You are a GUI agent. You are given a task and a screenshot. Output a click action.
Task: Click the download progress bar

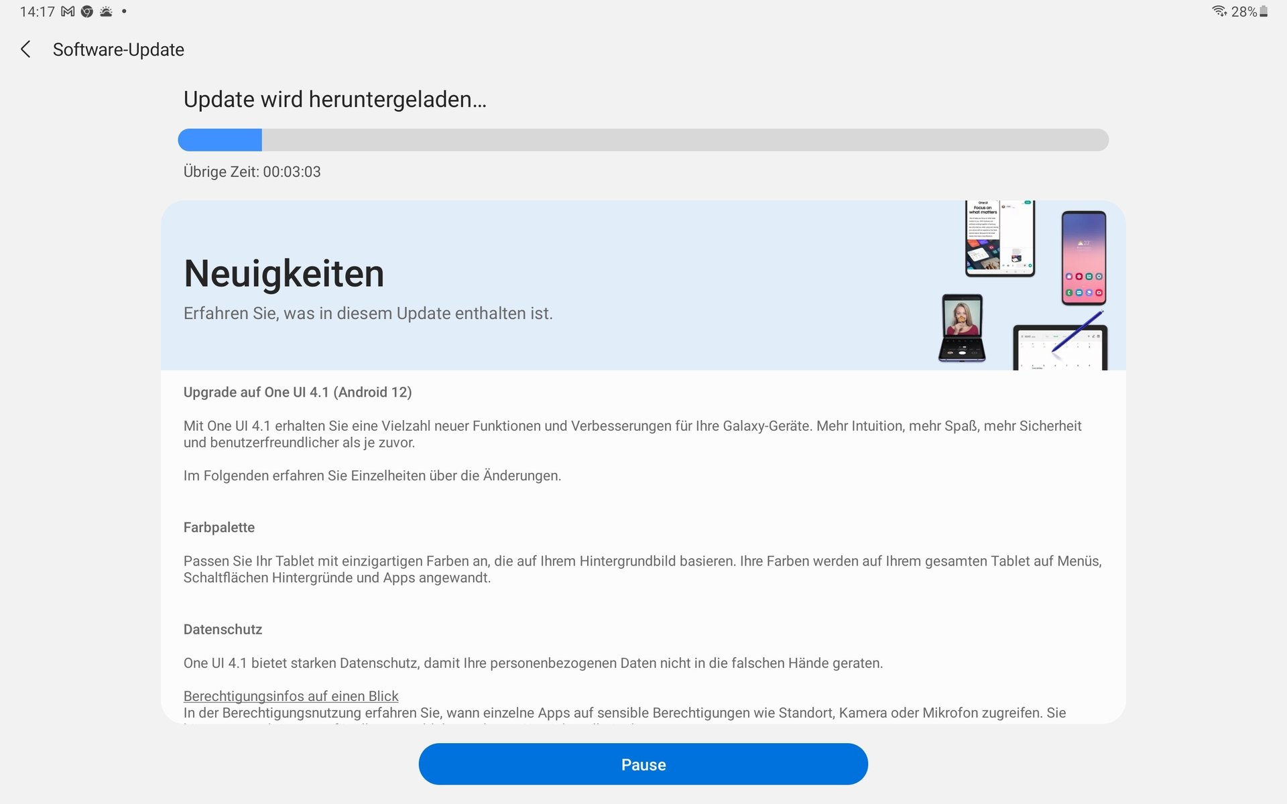pos(643,139)
